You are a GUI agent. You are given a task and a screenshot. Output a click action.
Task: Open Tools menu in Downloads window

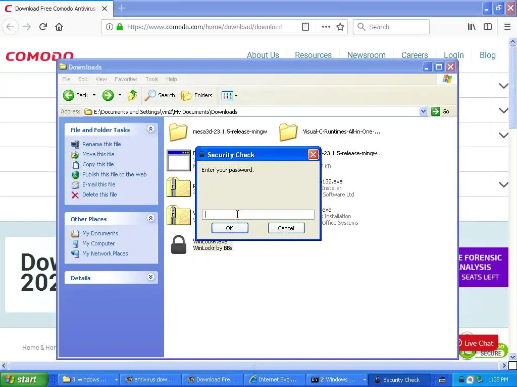(151, 79)
